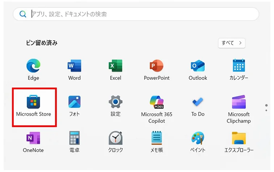Open Microsoft Edge from pinned apps

click(33, 66)
